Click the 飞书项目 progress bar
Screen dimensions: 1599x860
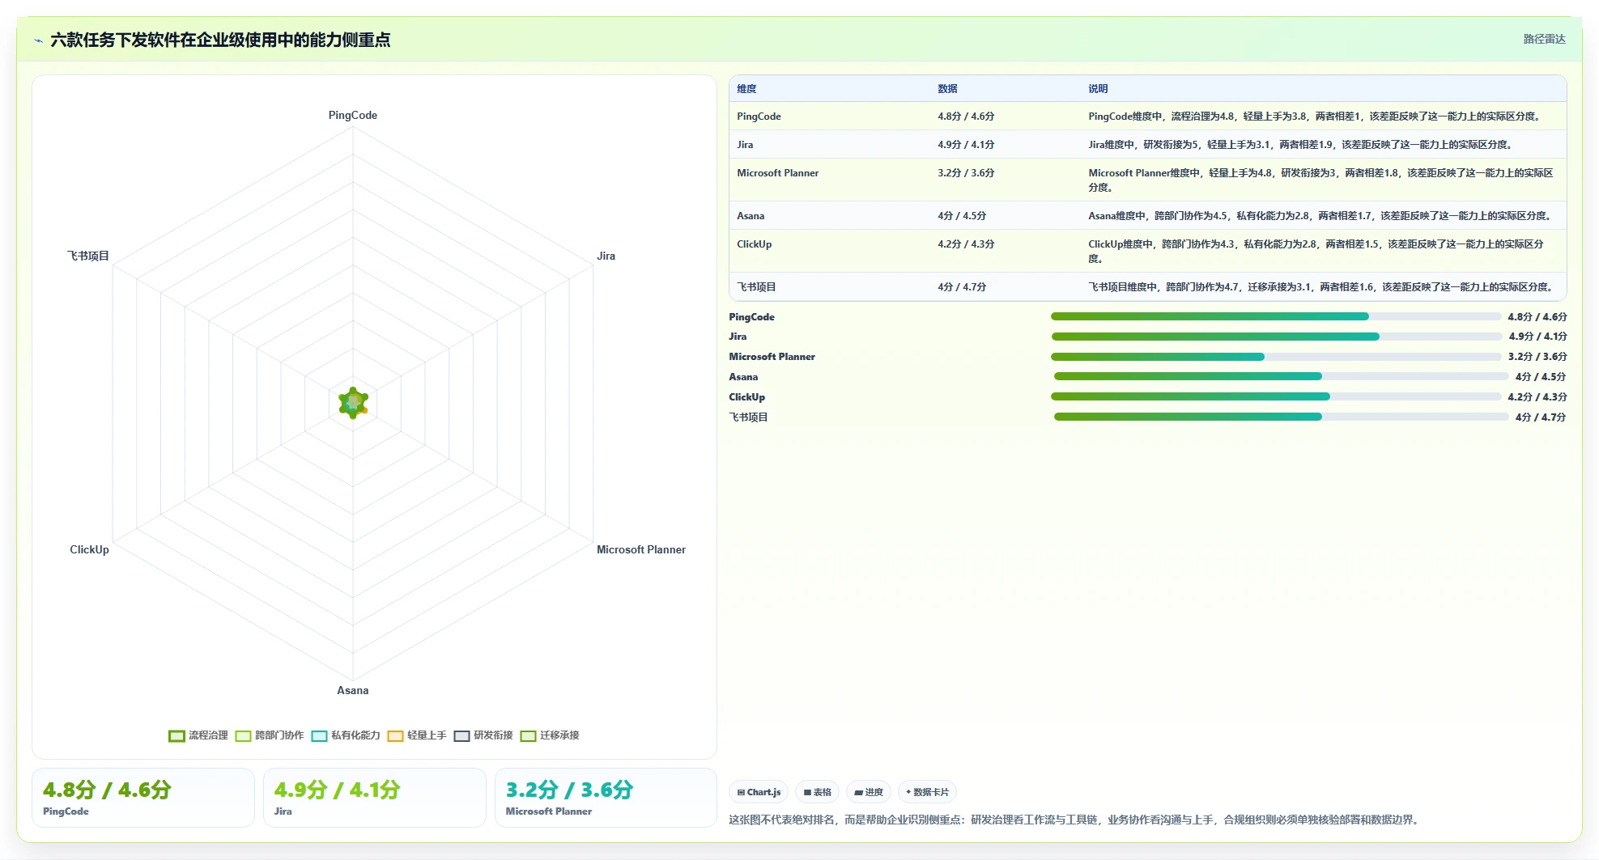(x=1281, y=417)
